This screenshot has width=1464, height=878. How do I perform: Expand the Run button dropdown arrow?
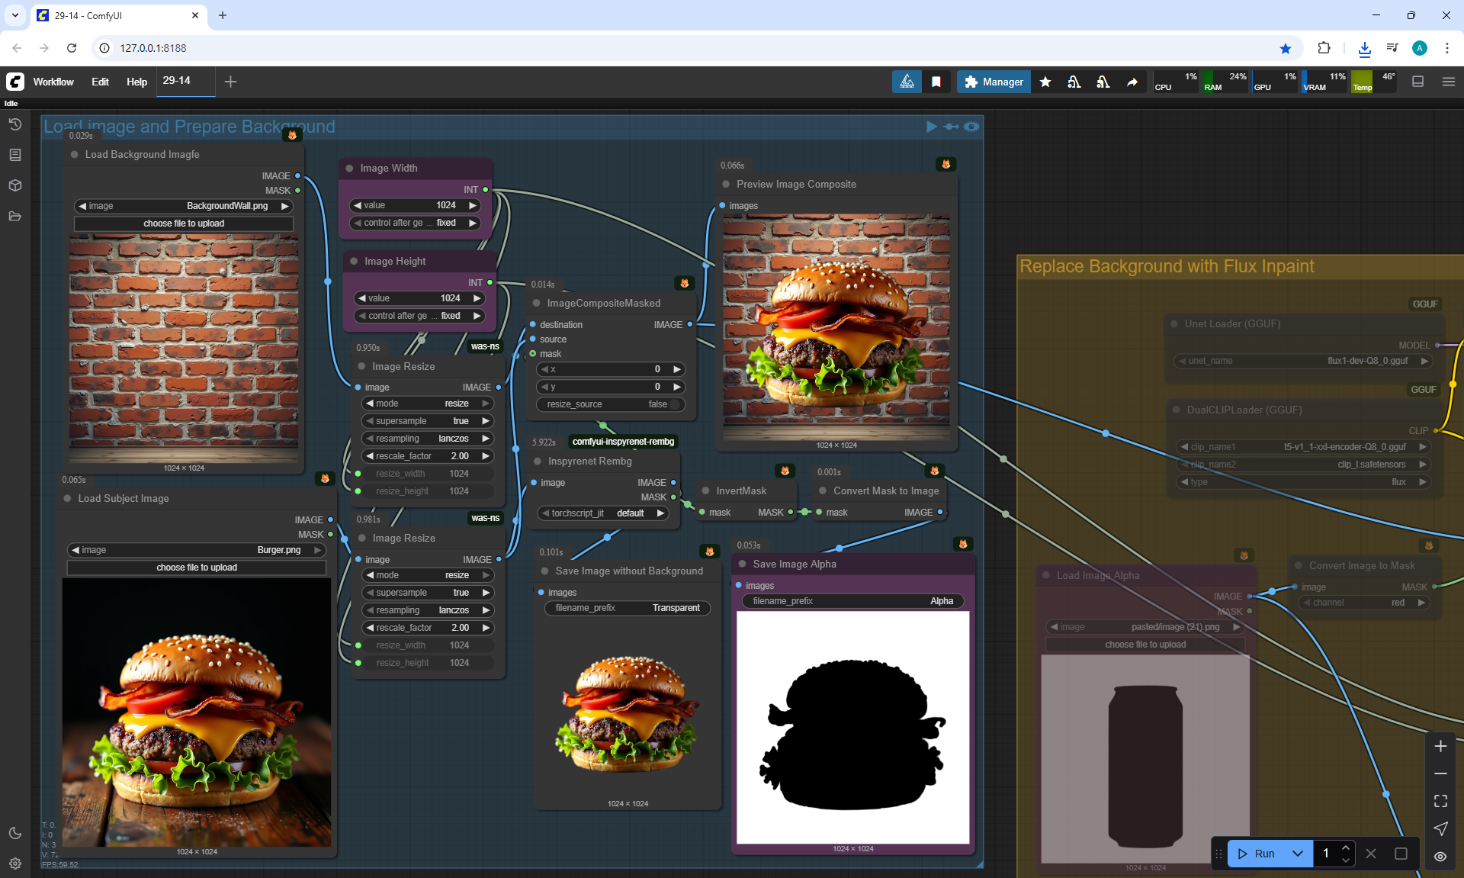pos(1298,854)
